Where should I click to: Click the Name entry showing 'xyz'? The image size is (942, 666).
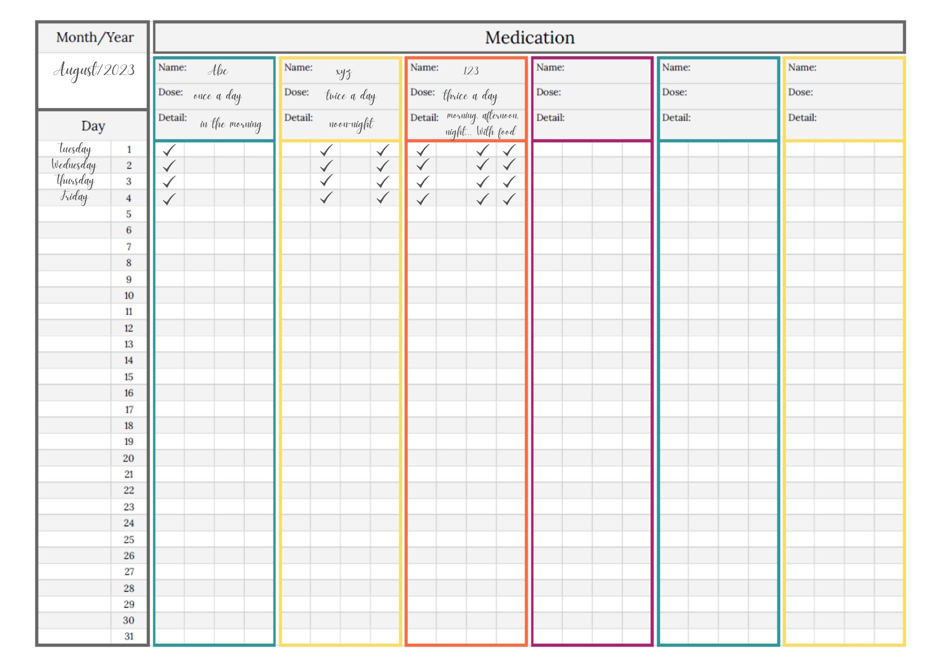point(344,72)
